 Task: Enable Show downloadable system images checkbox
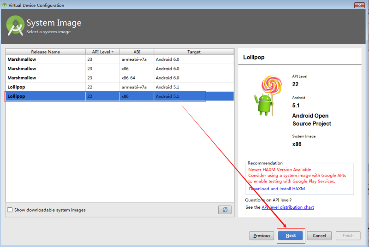tap(10, 210)
